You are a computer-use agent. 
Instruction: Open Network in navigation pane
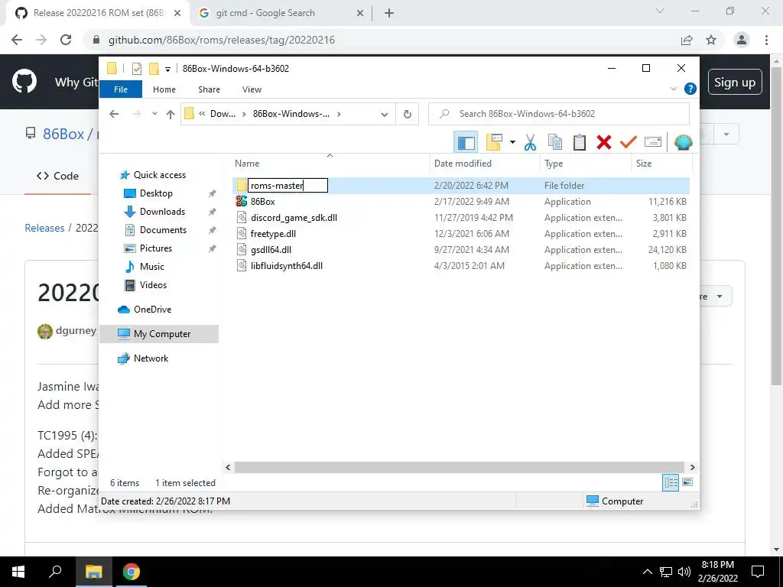pyautogui.click(x=151, y=358)
